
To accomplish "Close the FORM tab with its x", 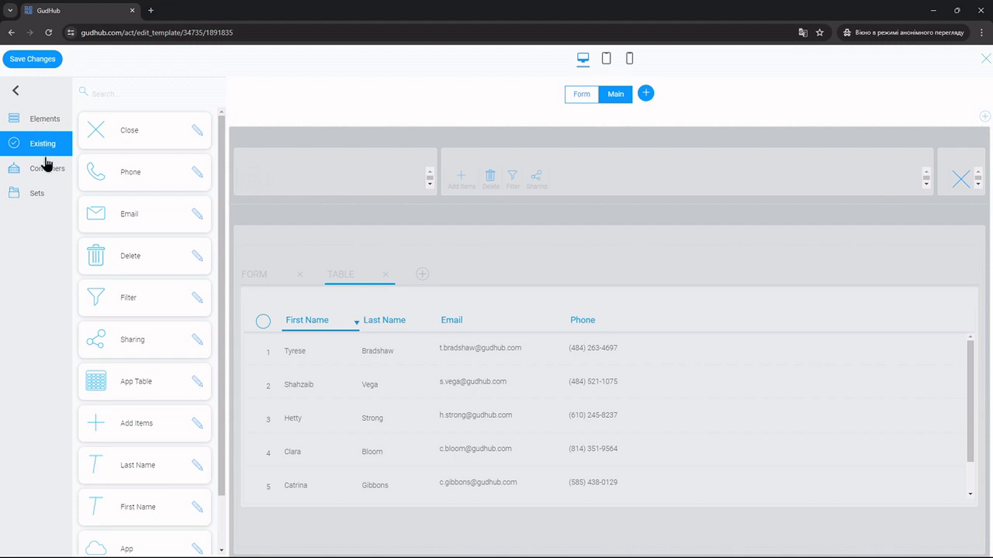I will coord(300,274).
